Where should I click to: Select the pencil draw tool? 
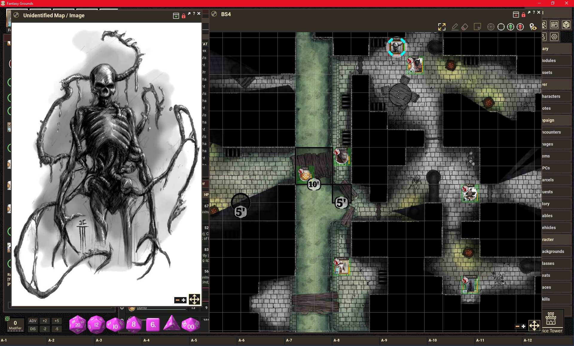pos(455,27)
